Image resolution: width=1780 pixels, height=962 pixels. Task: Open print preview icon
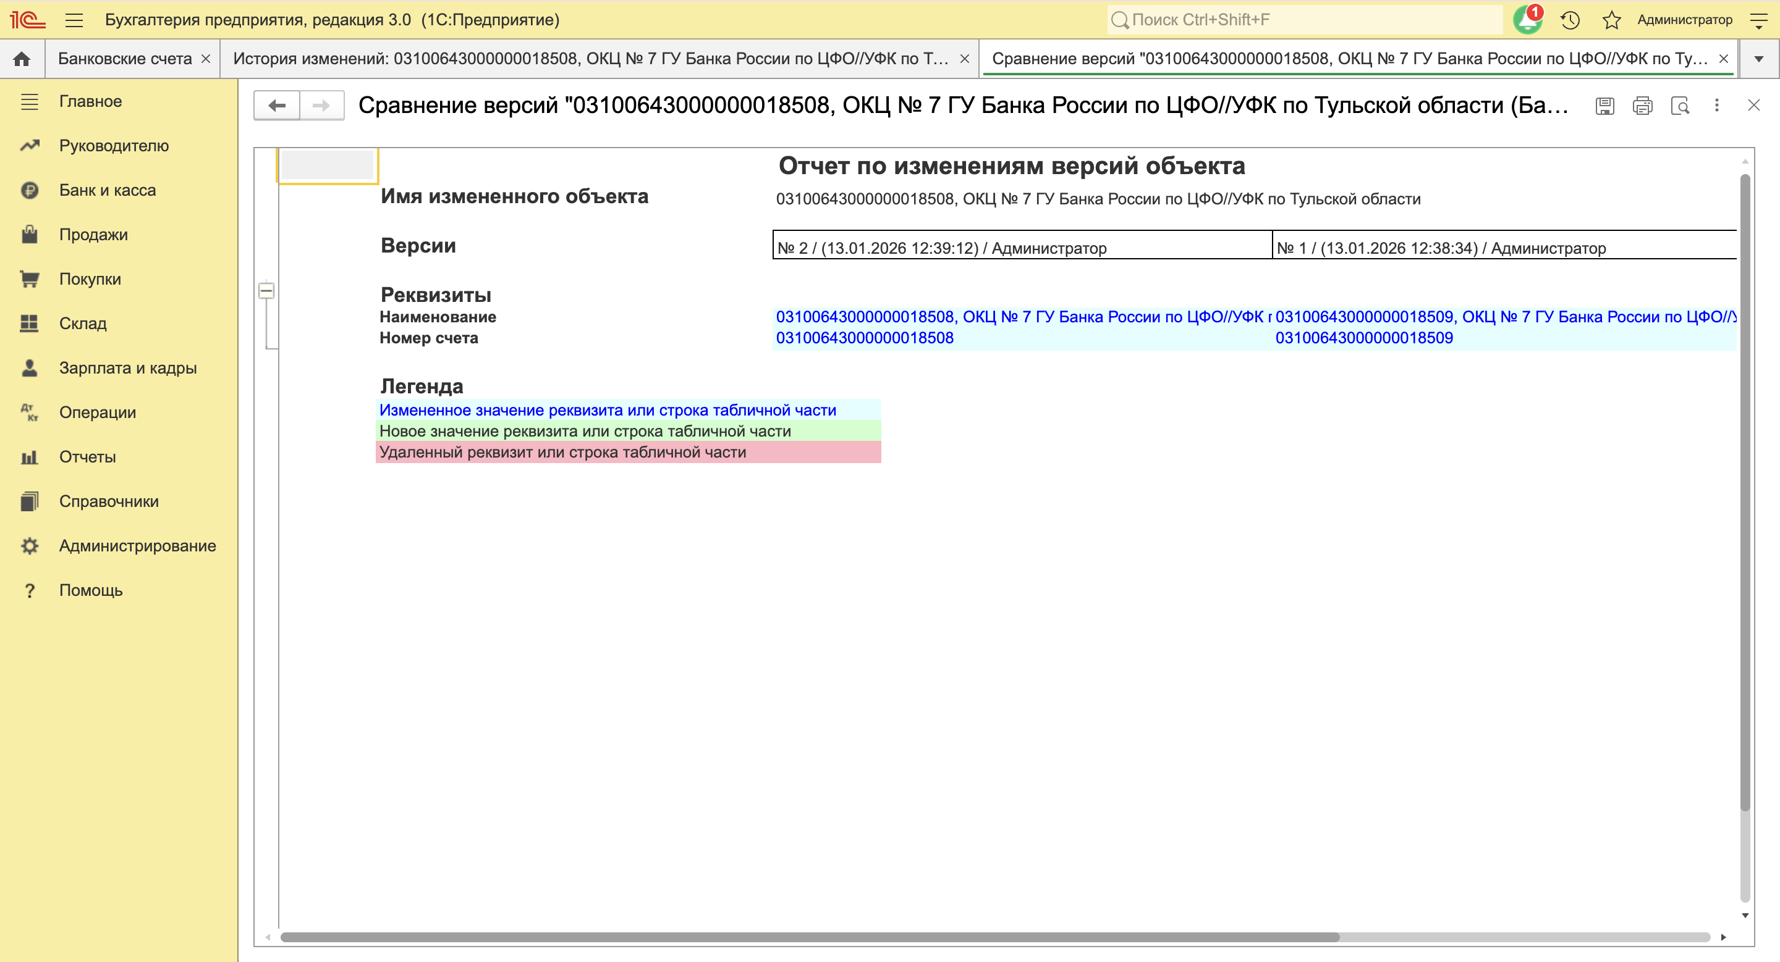click(x=1680, y=106)
